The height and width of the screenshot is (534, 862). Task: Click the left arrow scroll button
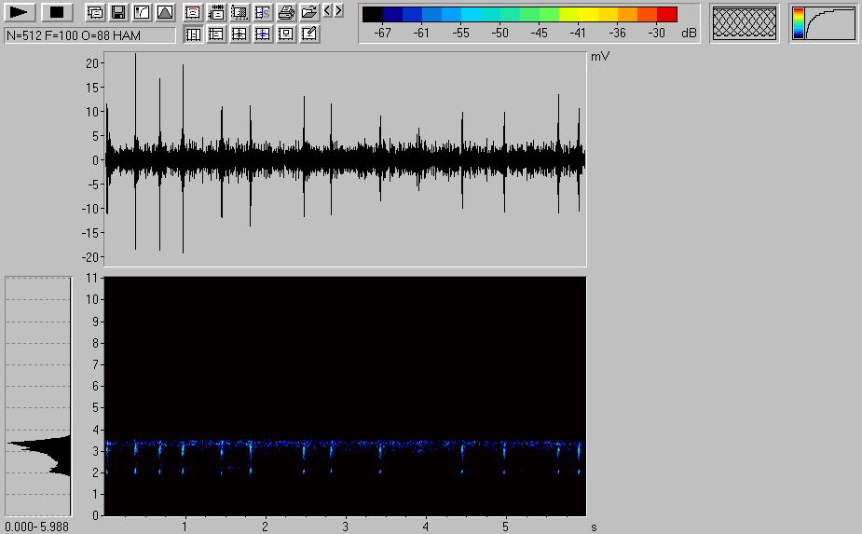pos(327,11)
